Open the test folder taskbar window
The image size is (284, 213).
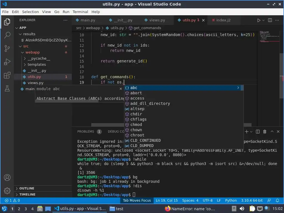116,209
